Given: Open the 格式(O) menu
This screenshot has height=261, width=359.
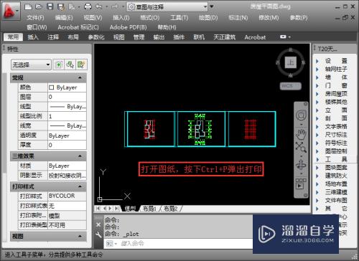Looking at the screenshot, I should click(150, 18).
